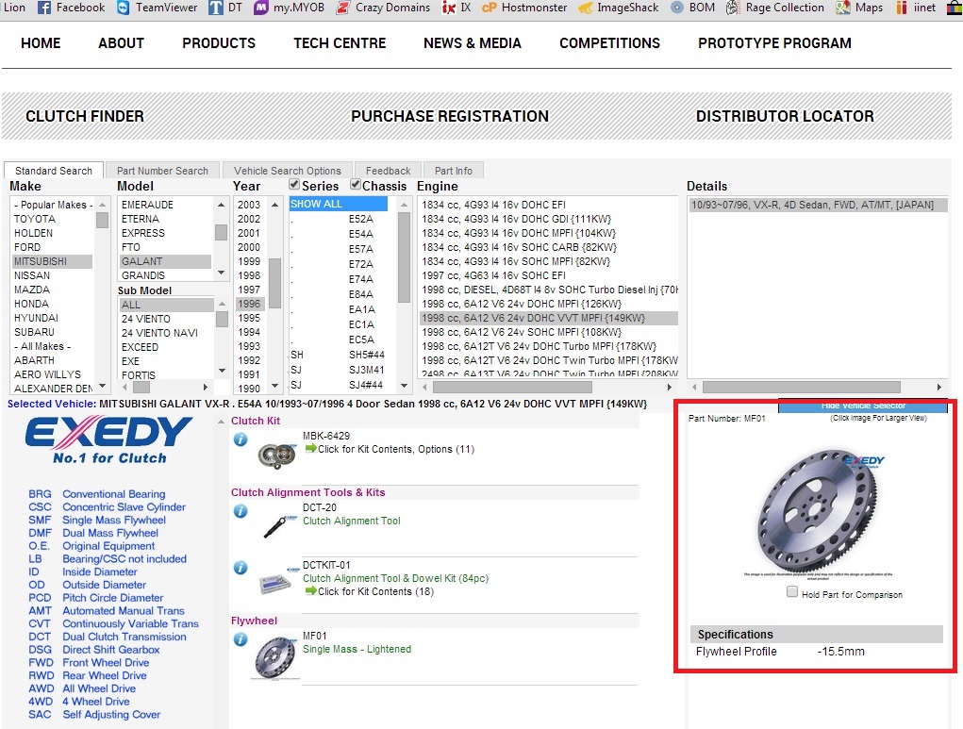Click Clutch Alignment Tool & Dowel Kit link
The width and height of the screenshot is (963, 729).
pos(395,578)
